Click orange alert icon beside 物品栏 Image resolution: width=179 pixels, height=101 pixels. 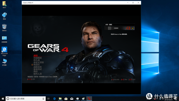(32, 65)
